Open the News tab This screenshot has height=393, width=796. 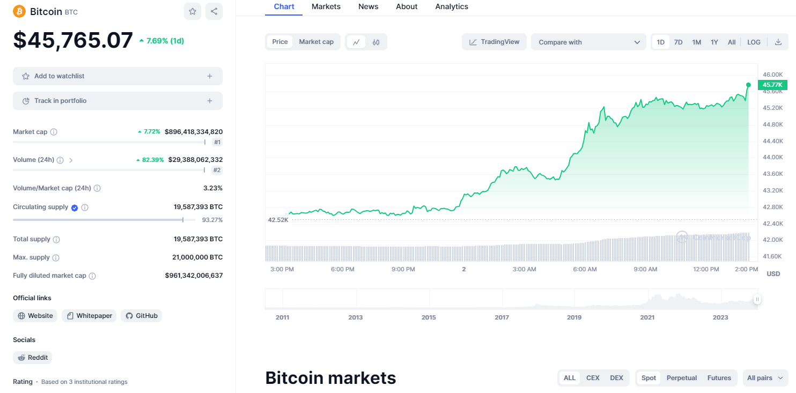pos(368,7)
